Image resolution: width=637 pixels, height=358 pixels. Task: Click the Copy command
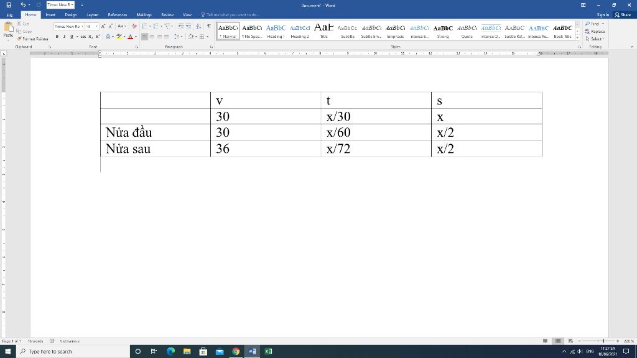tap(24, 31)
